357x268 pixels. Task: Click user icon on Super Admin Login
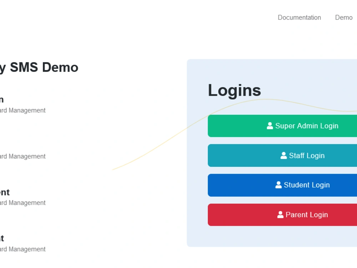click(270, 125)
